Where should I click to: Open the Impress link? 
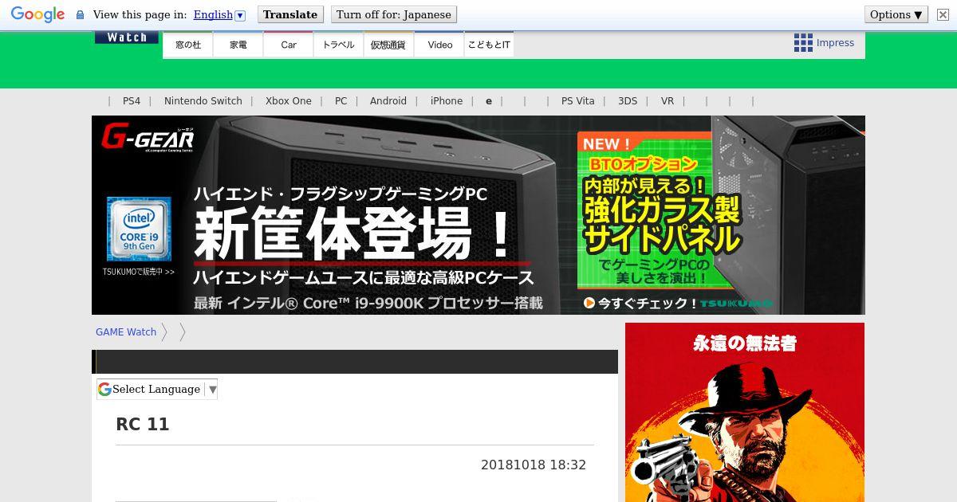(x=835, y=43)
